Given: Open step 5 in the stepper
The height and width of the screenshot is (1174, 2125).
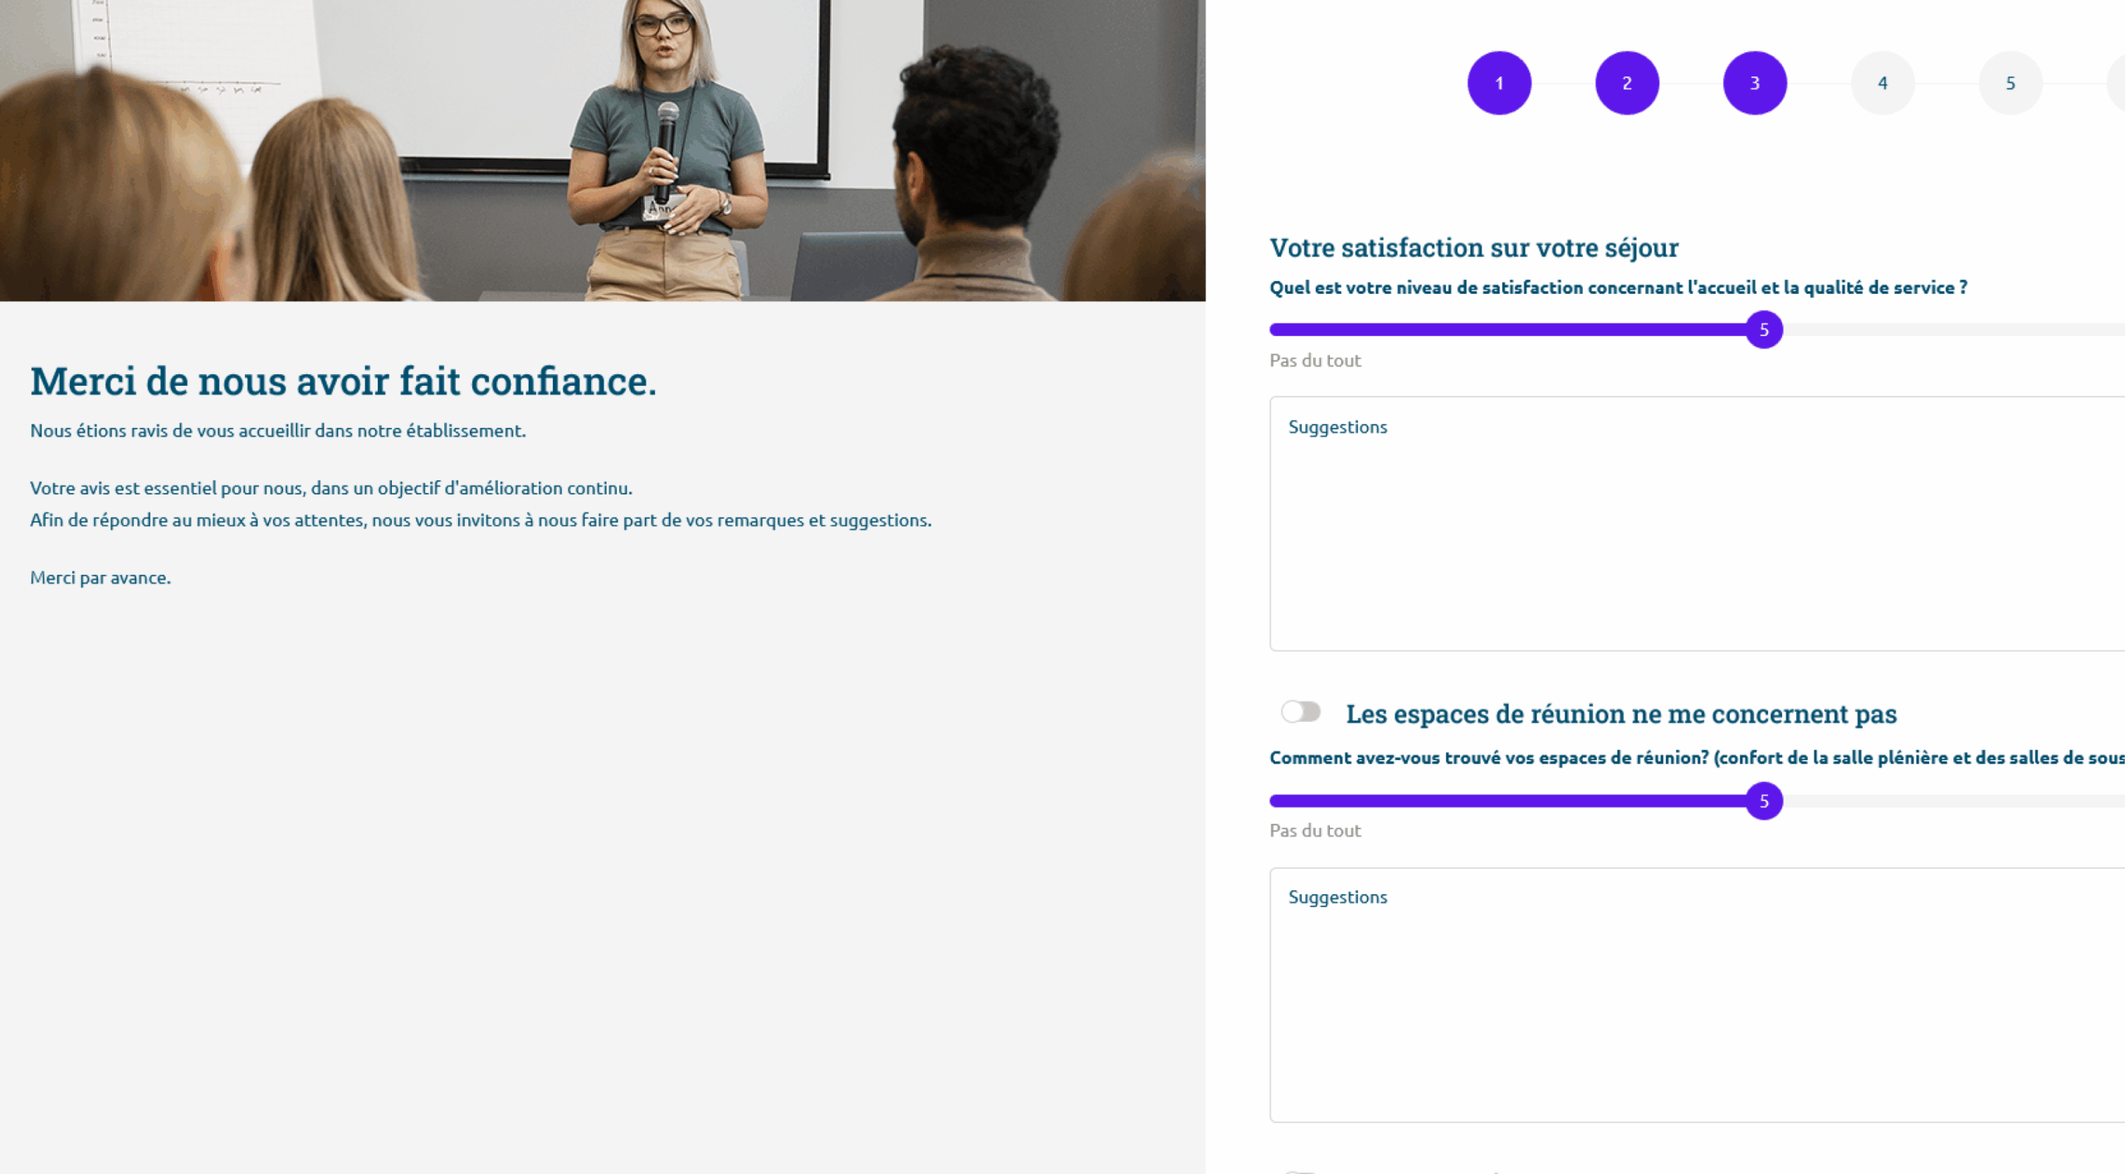Looking at the screenshot, I should 2010,83.
